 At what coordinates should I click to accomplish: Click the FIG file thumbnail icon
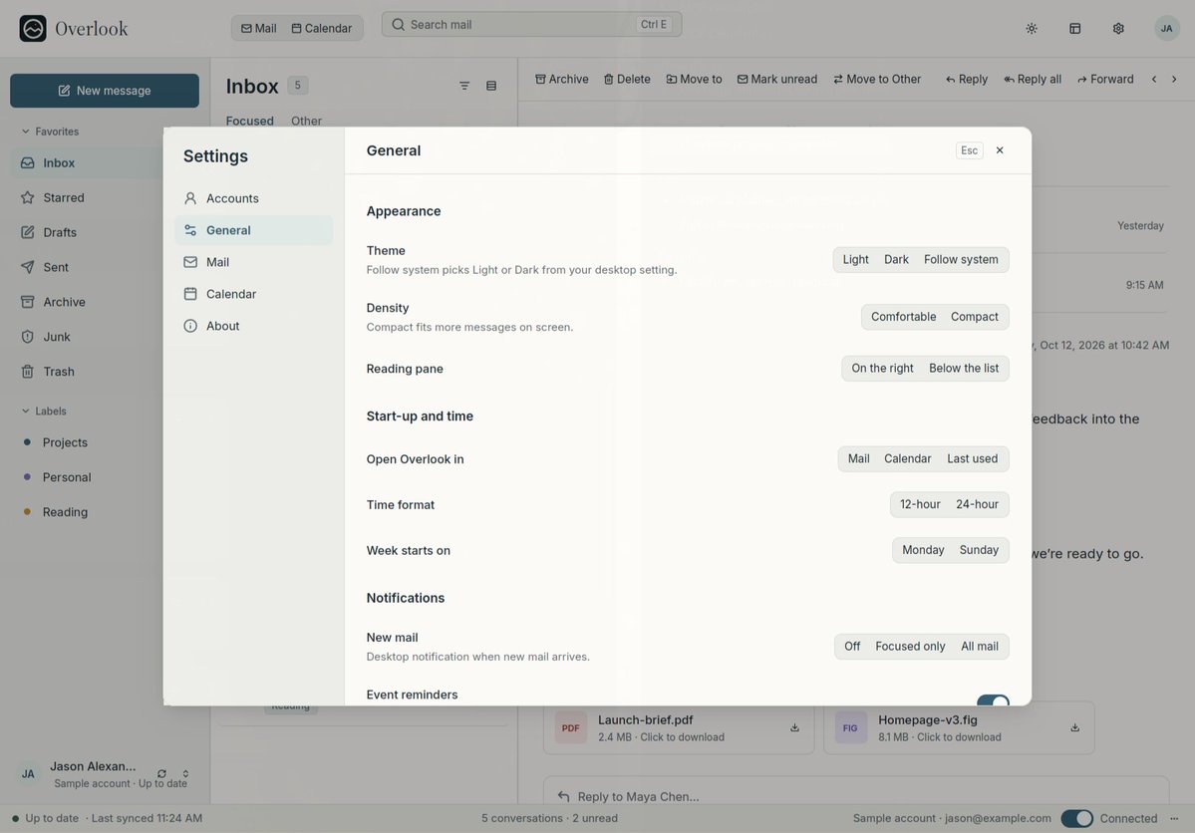[x=850, y=727]
